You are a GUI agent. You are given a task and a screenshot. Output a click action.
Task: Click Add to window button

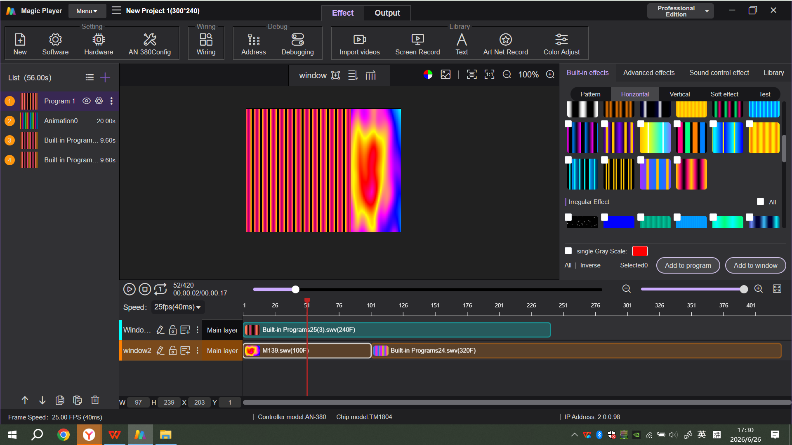pyautogui.click(x=755, y=265)
